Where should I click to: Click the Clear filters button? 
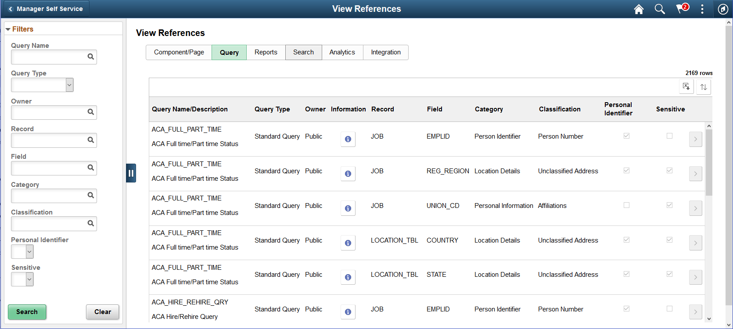102,312
